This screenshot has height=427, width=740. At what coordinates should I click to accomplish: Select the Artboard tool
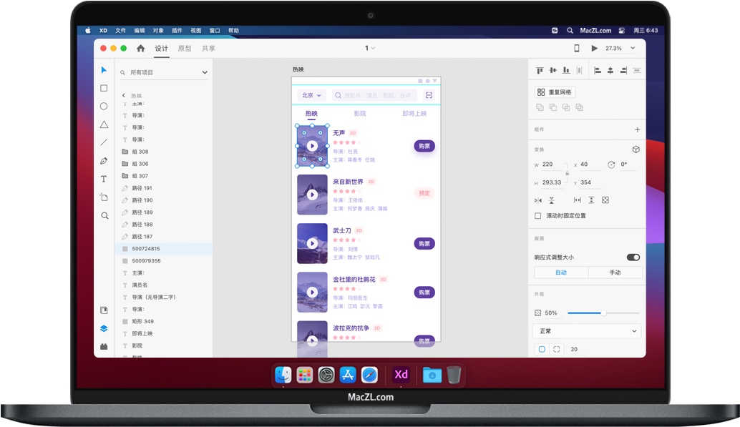(x=104, y=197)
